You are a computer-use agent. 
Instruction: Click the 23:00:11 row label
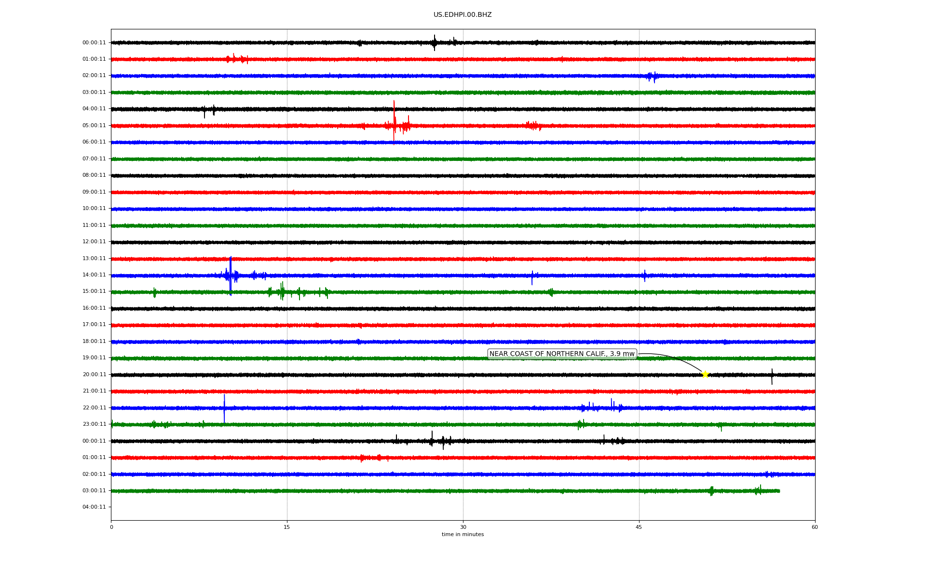(x=94, y=424)
